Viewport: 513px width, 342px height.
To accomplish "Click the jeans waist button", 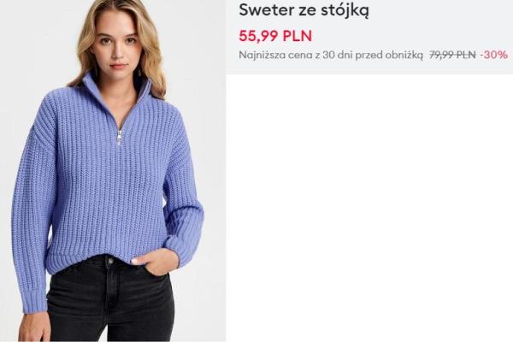I will [110, 261].
